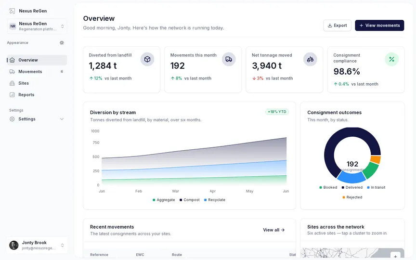
Task: Open the View all movements link
Action: [274, 230]
